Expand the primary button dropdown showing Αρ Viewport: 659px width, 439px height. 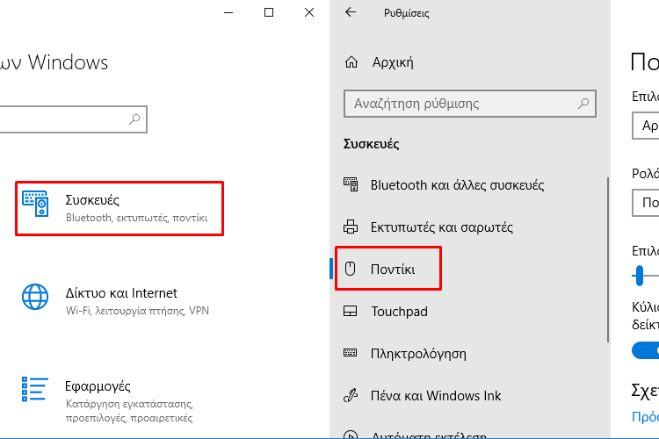point(645,126)
